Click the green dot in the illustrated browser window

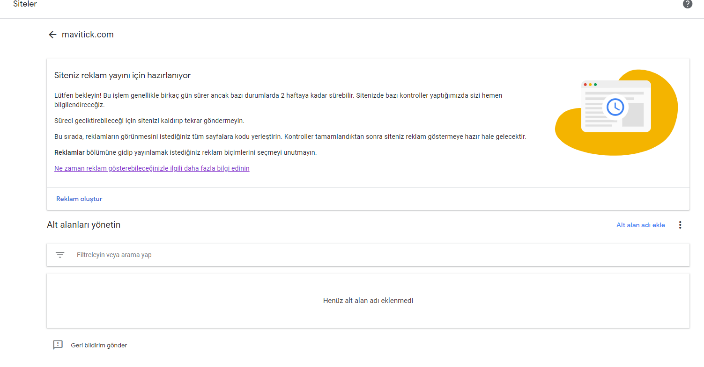[x=595, y=85]
